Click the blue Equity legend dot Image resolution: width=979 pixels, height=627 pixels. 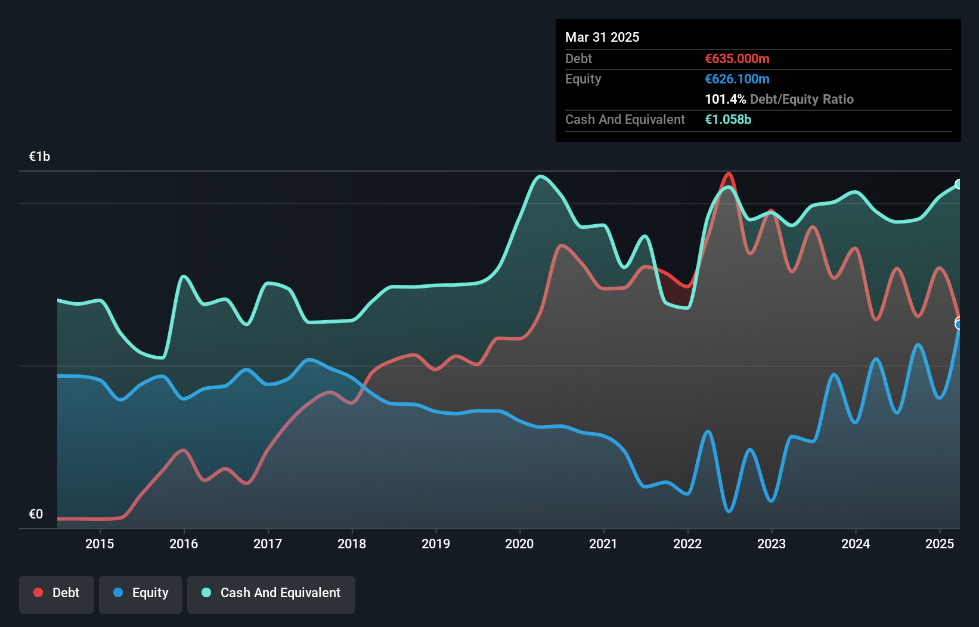118,592
